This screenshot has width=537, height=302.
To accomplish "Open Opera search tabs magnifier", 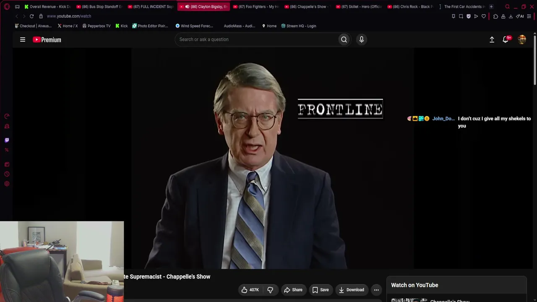I will pos(507,7).
